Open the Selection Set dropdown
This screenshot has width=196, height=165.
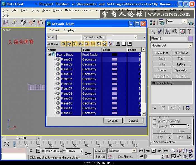[136, 37]
